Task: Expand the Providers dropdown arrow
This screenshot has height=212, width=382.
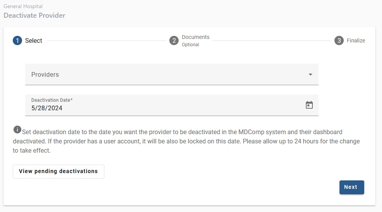Action: click(310, 74)
